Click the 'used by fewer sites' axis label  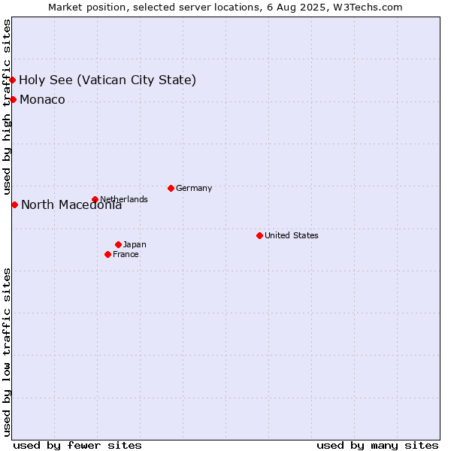pyautogui.click(x=77, y=446)
